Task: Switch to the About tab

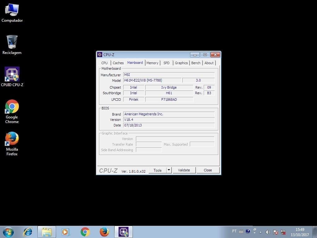Action: 209,63
